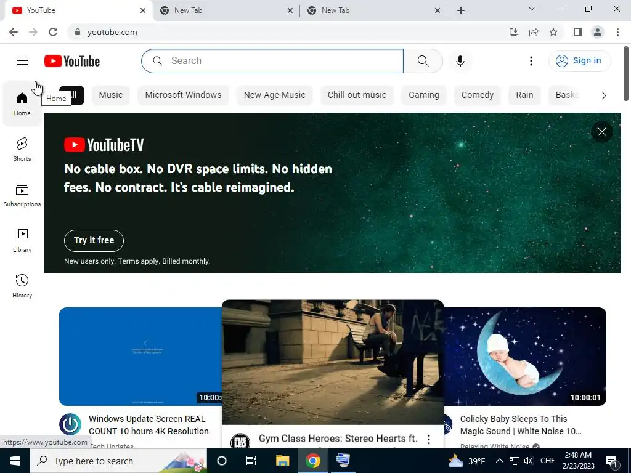The width and height of the screenshot is (631, 473).
Task: Select the Microsoft Windows chip
Action: (x=183, y=95)
